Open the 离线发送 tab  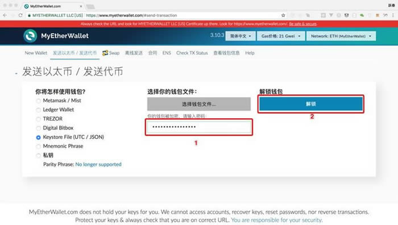pos(134,53)
